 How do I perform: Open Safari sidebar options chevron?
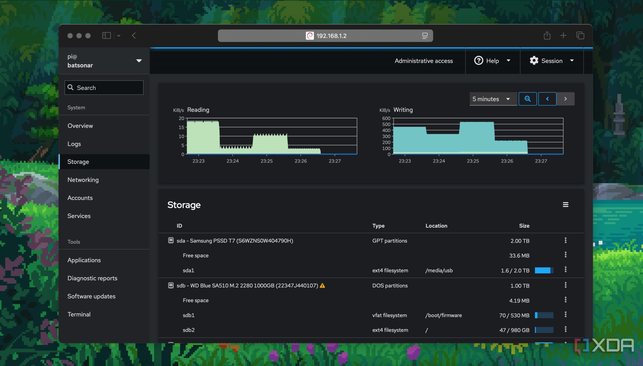tap(119, 36)
